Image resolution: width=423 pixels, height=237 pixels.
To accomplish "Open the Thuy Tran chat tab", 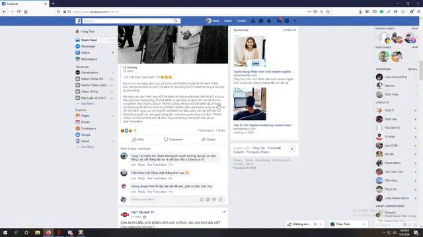I will coord(343,224).
